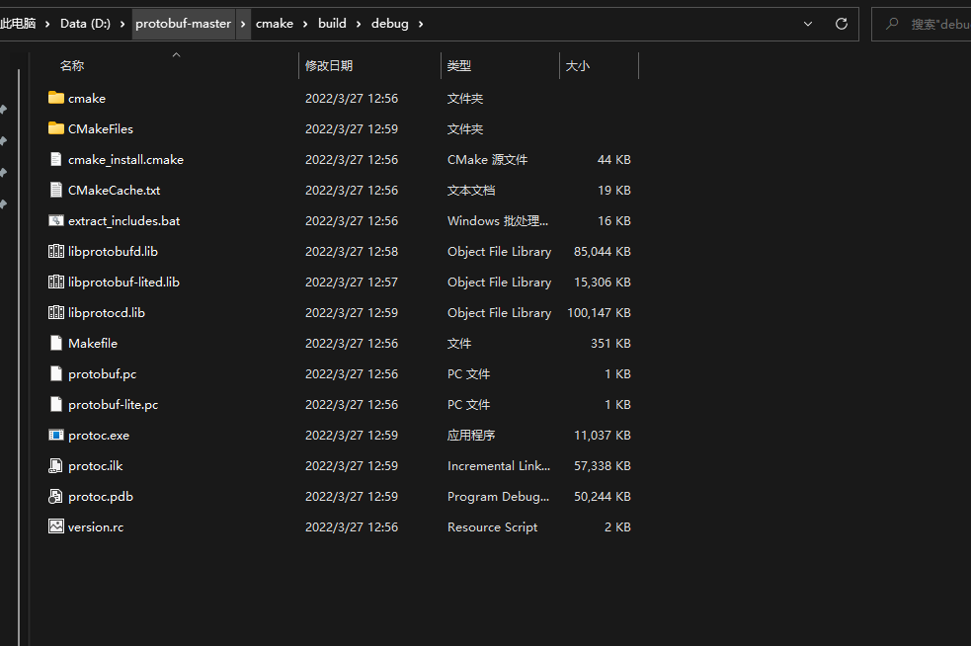The height and width of the screenshot is (646, 971).
Task: Select the cmake_install.cmake file icon
Action: [55, 159]
